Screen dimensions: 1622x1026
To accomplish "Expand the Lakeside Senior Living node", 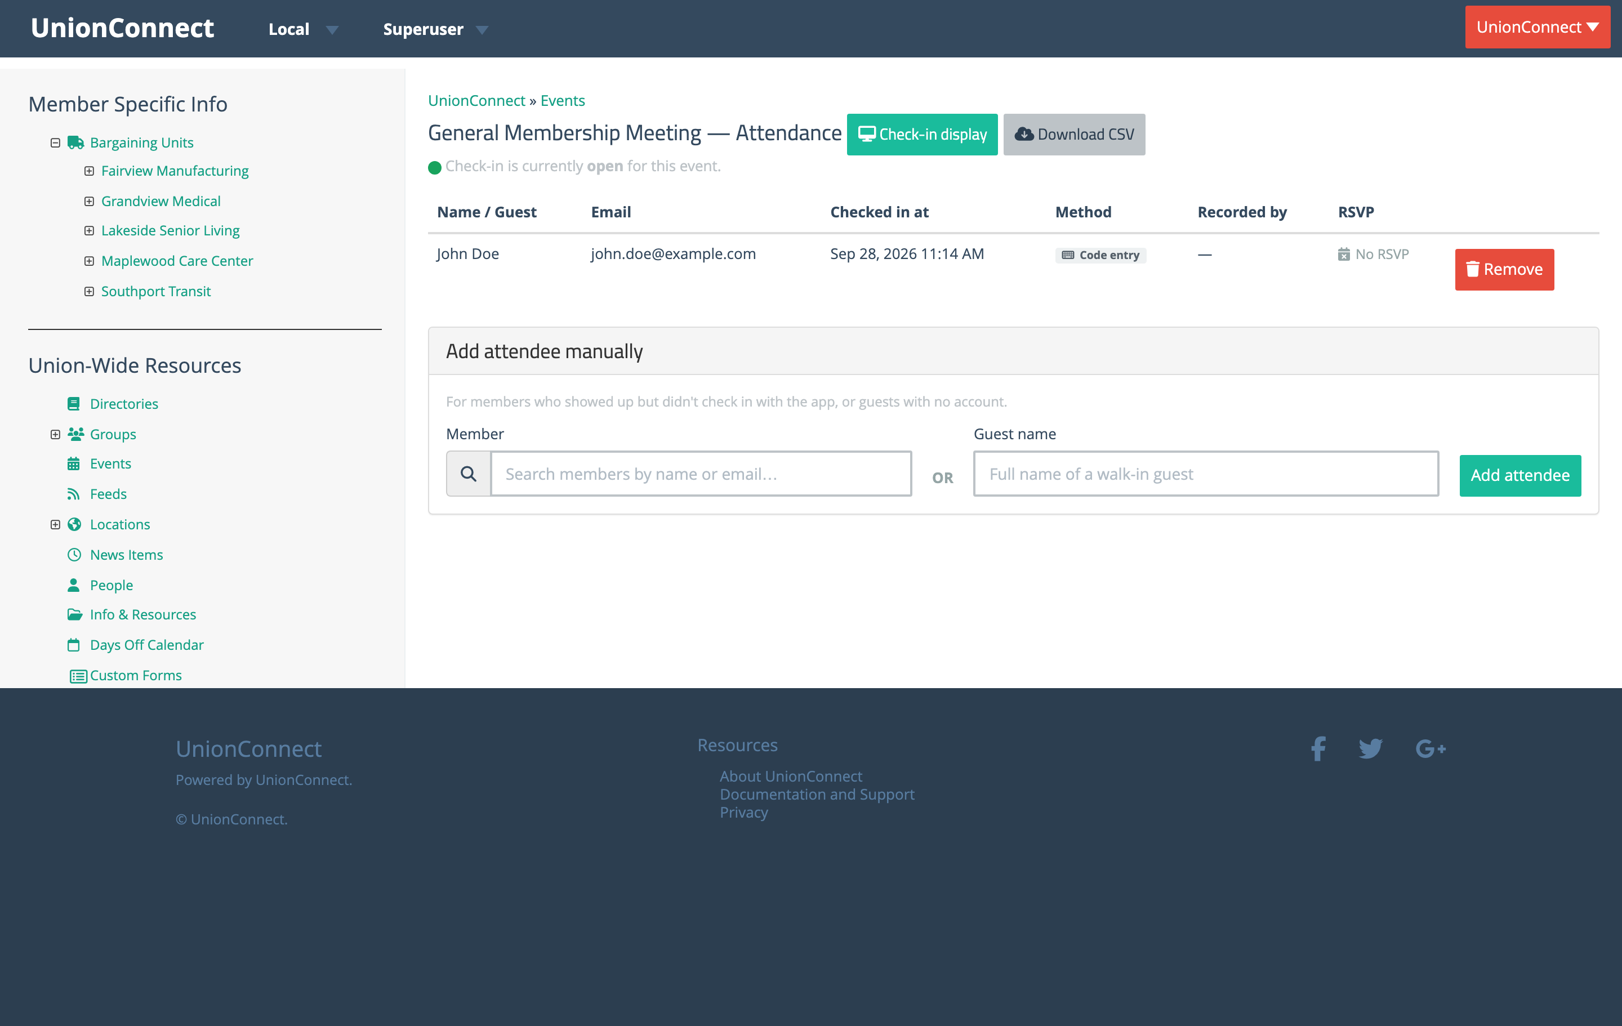I will coord(89,230).
